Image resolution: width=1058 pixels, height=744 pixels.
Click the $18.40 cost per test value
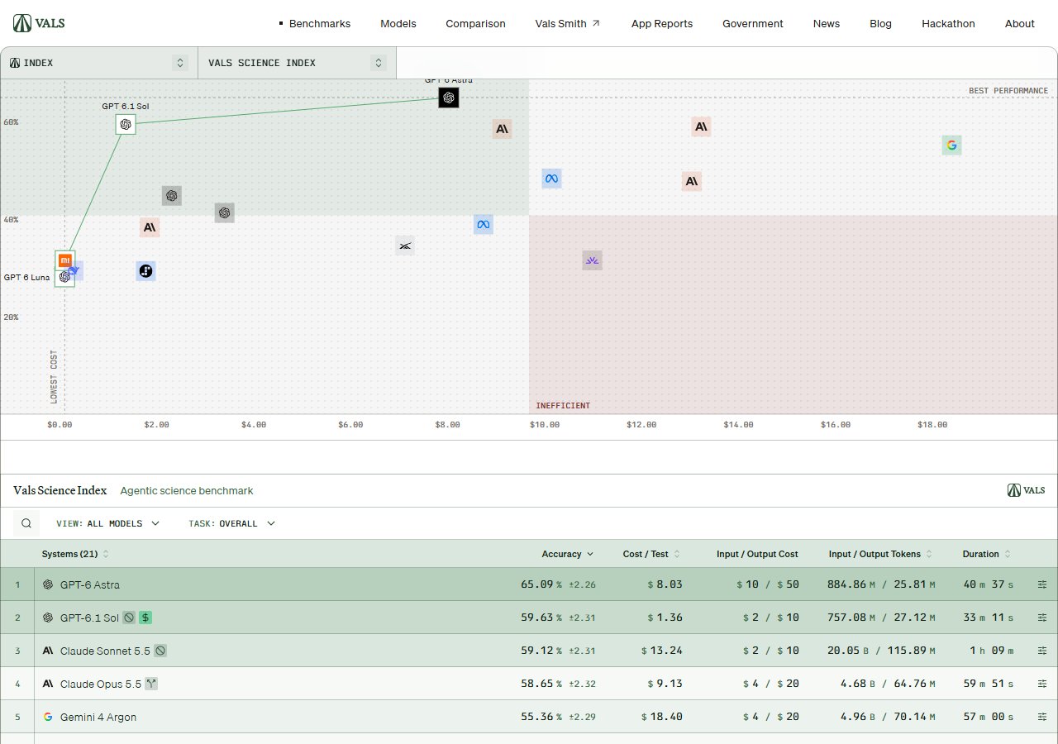point(662,717)
